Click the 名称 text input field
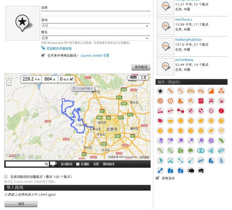Screen dimensions: 232x210 tap(95, 14)
